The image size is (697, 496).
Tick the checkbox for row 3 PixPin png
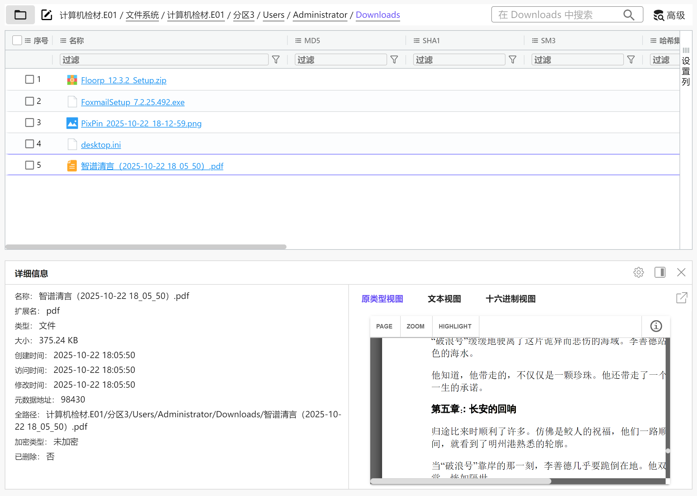29,123
